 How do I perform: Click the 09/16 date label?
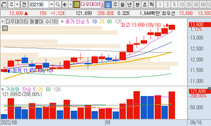[x=196, y=122]
